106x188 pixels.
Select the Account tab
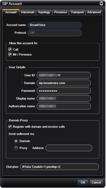pos(11,12)
